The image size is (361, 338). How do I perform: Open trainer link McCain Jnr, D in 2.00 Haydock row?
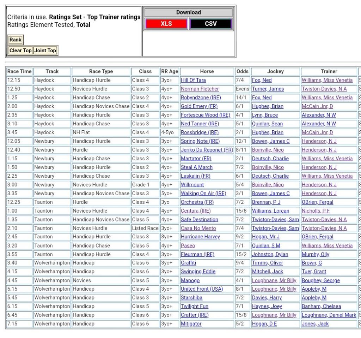tap(317, 106)
